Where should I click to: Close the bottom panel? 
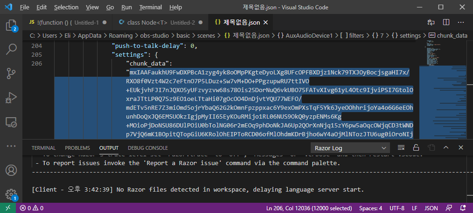(460, 148)
